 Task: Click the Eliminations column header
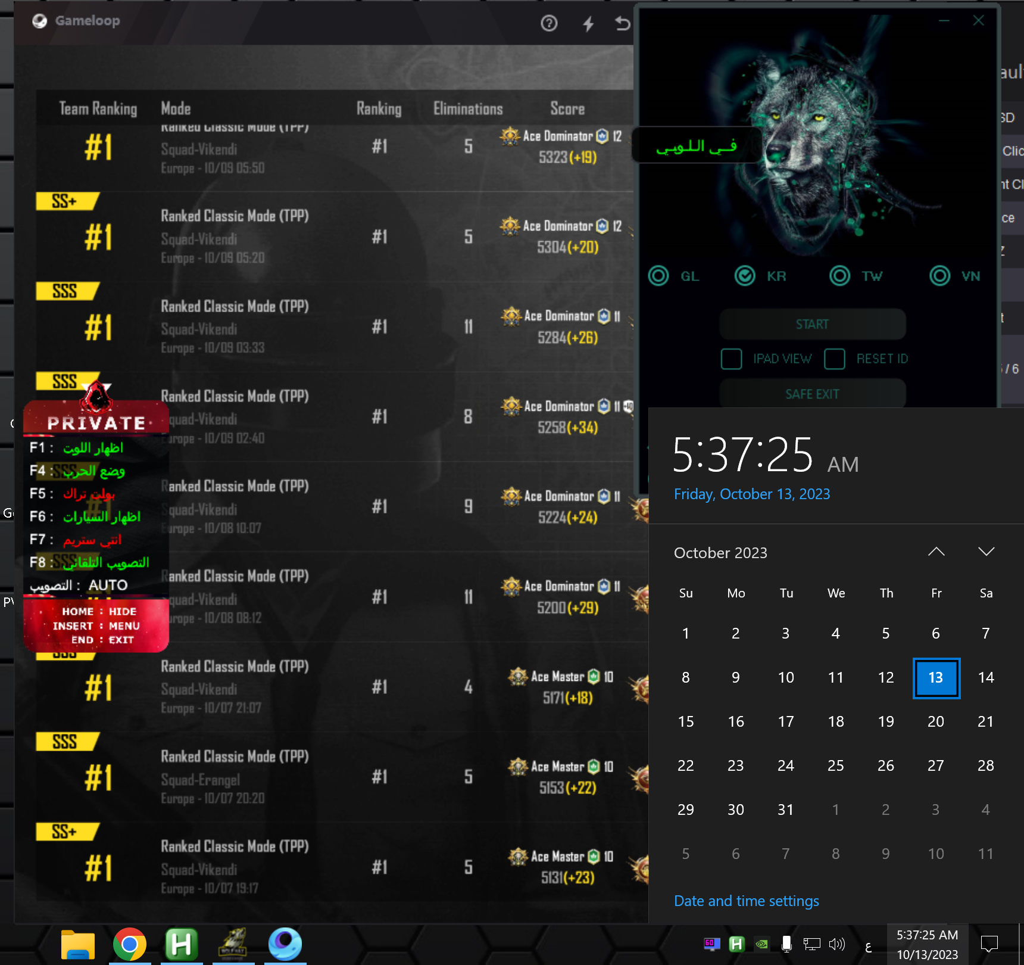[x=468, y=108]
